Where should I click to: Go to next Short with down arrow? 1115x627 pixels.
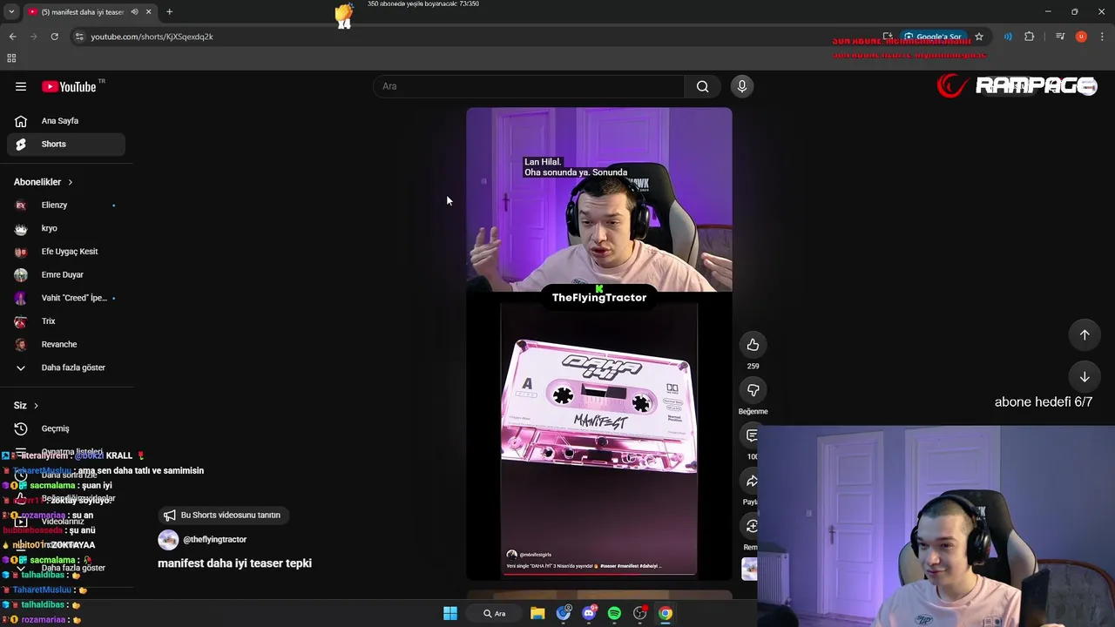click(1085, 377)
